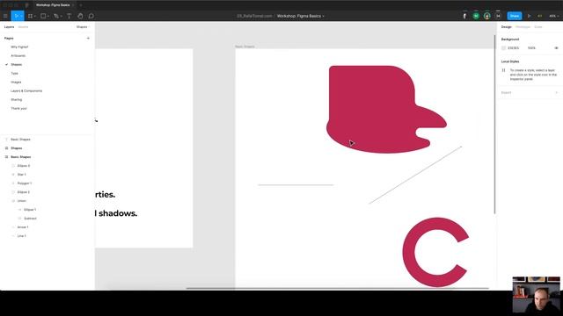Open the Why Figma? page
The image size is (563, 316).
pos(19,47)
